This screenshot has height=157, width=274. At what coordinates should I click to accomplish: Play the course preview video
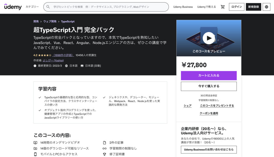click(209, 38)
